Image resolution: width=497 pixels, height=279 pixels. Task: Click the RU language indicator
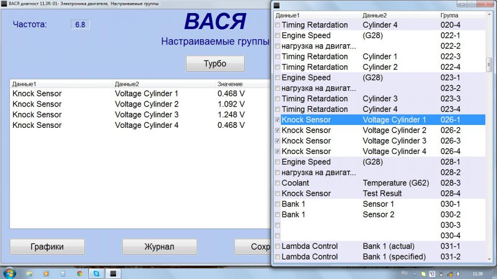click(x=404, y=273)
